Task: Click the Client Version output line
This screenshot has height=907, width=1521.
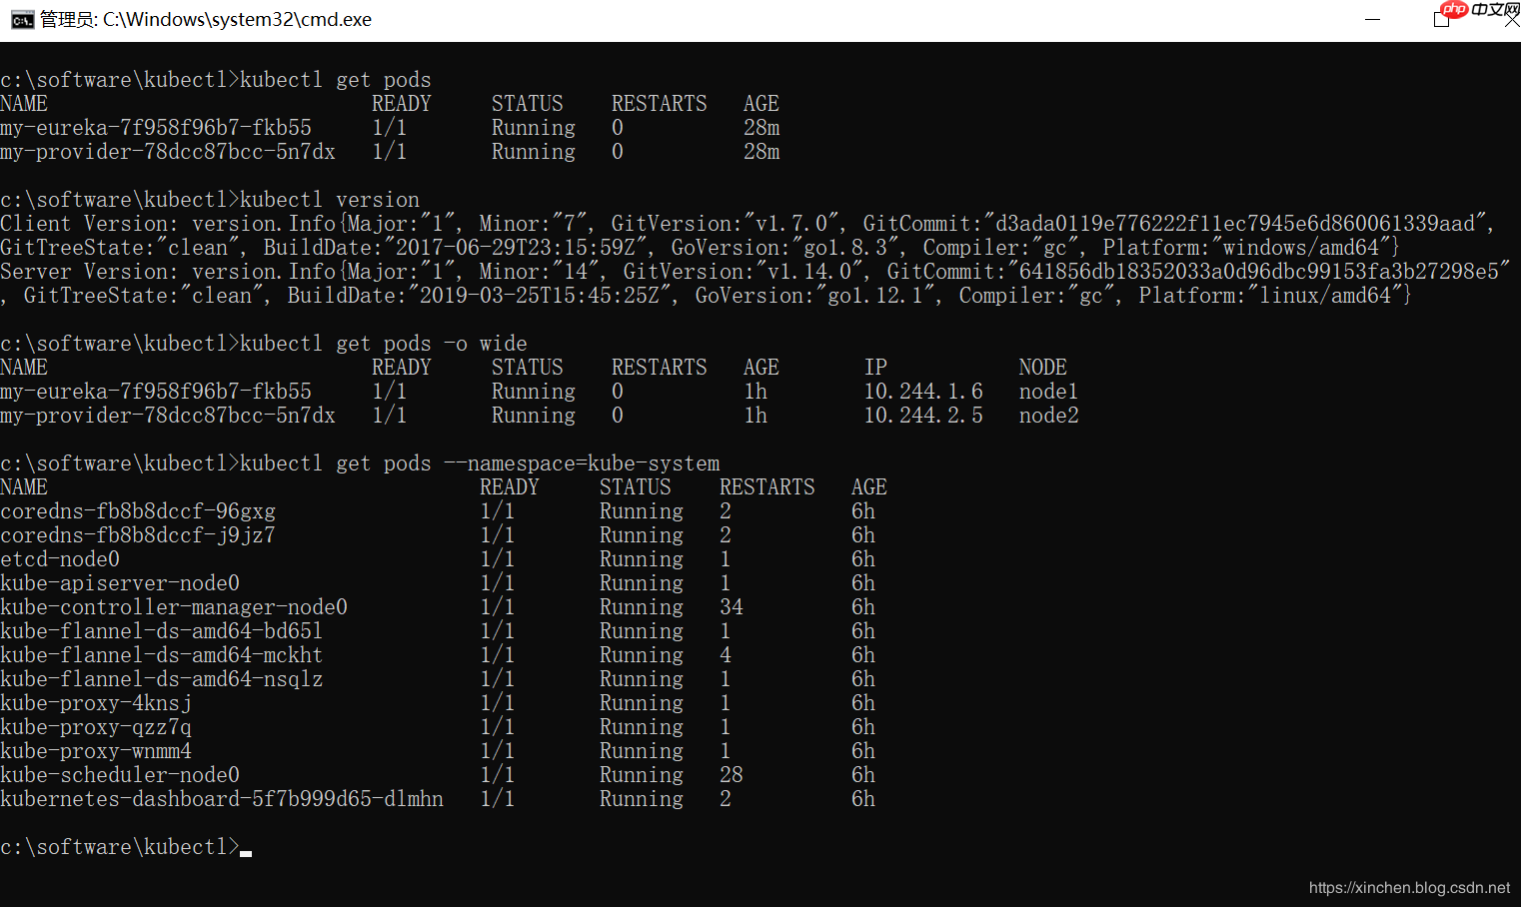Action: coord(400,223)
